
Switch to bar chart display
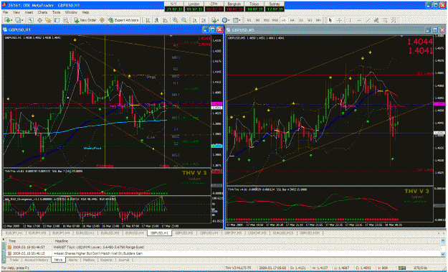click(148, 20)
